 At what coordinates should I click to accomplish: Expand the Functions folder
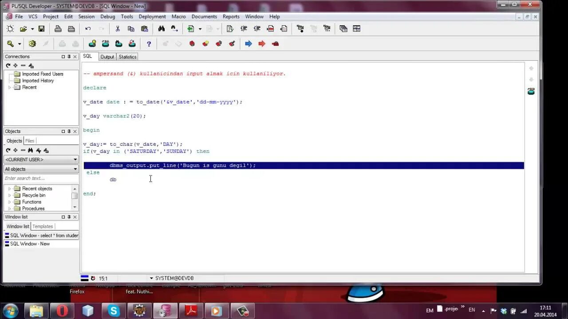tap(9, 202)
